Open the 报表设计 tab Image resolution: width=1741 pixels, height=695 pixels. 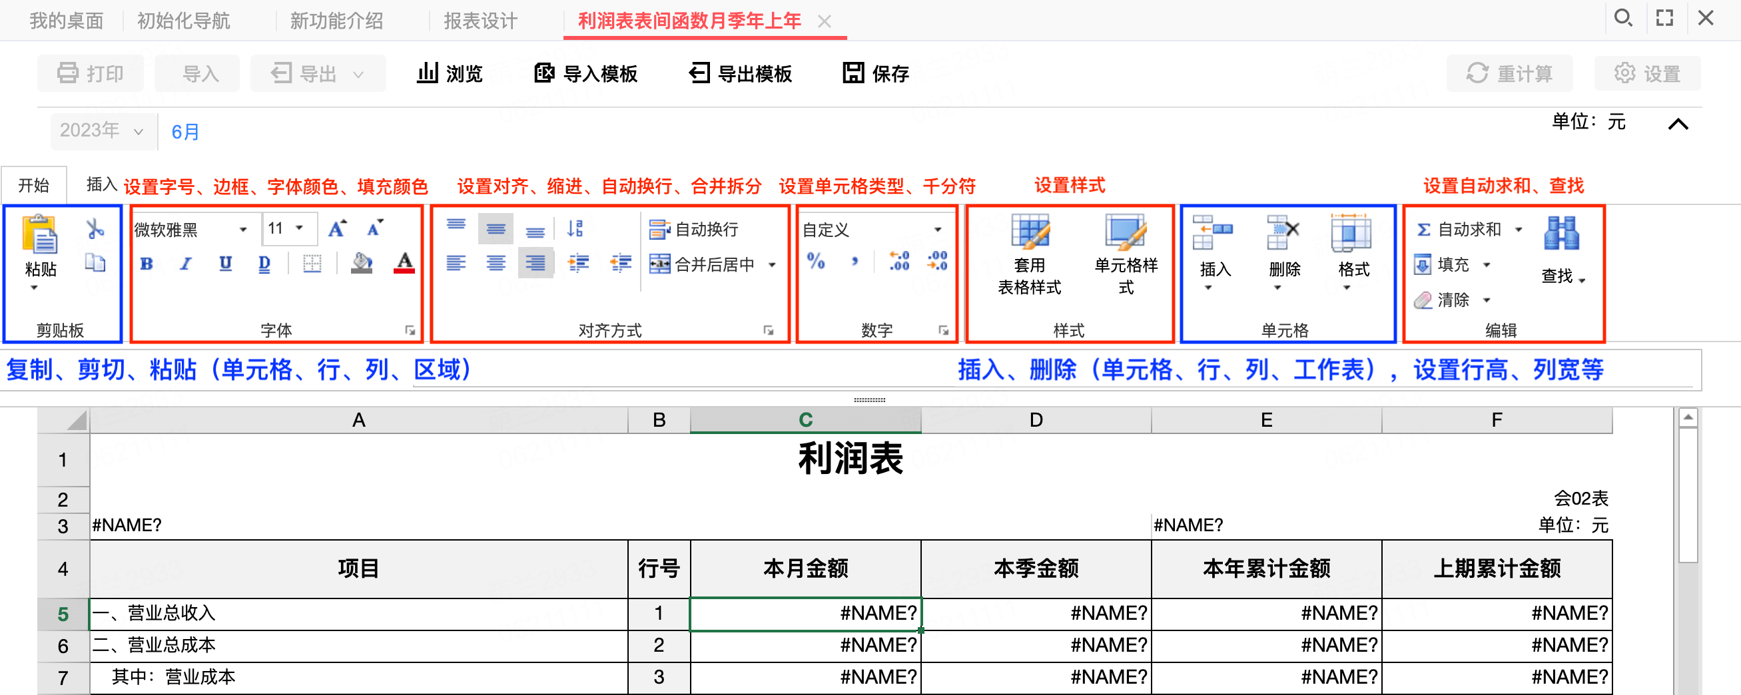coord(480,21)
